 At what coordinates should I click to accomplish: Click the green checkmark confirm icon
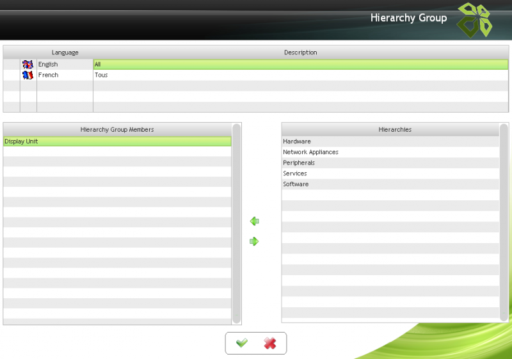241,344
